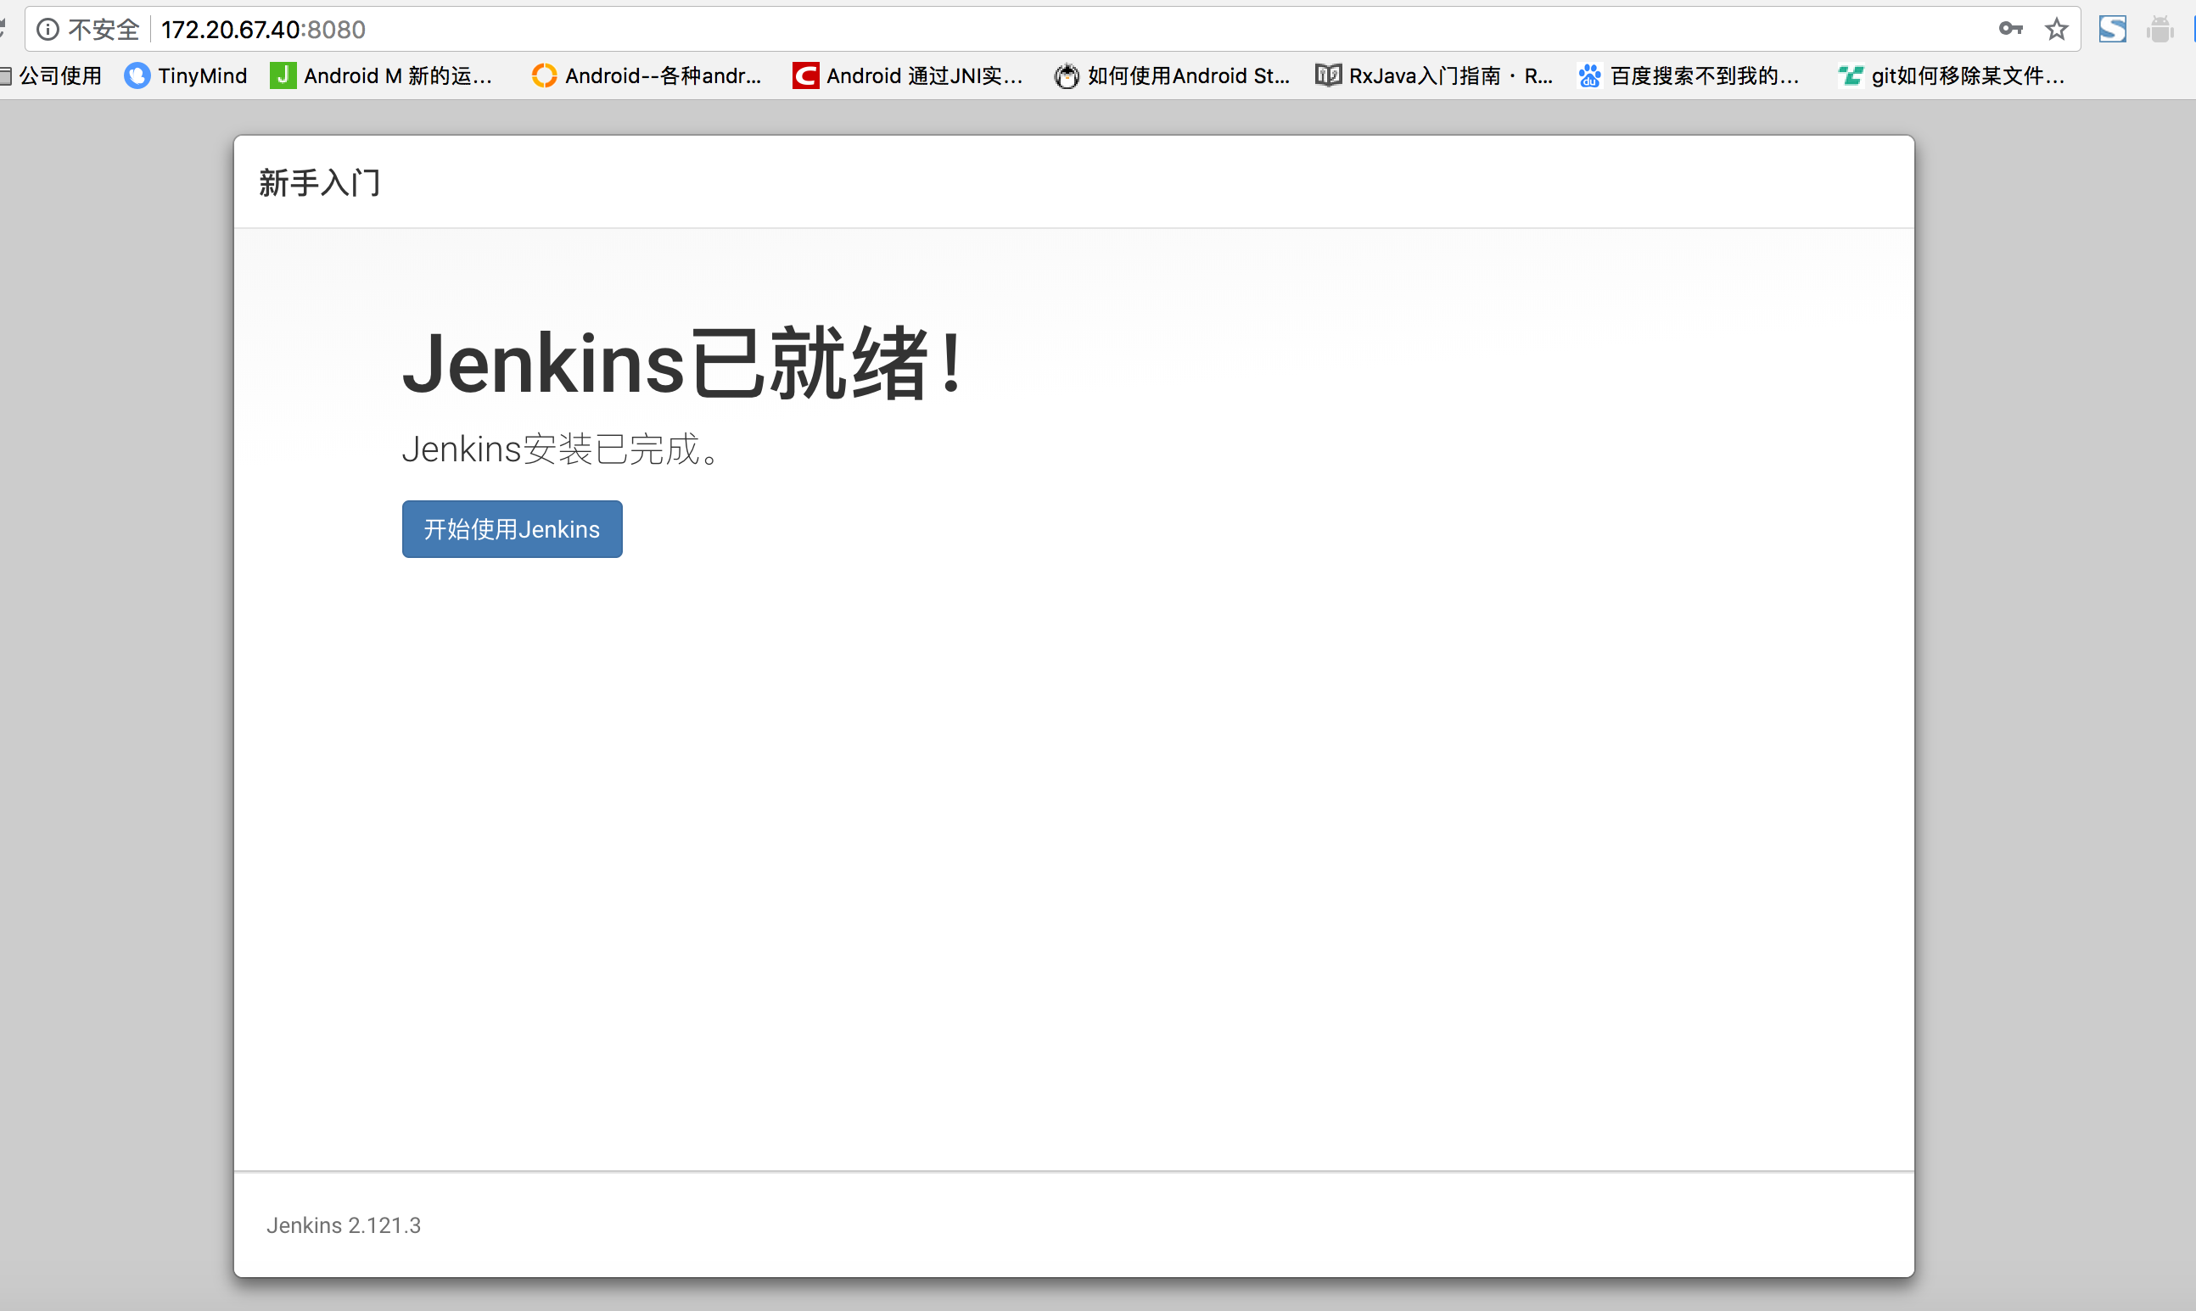Click the gray Android extension icon

pos(2159,30)
